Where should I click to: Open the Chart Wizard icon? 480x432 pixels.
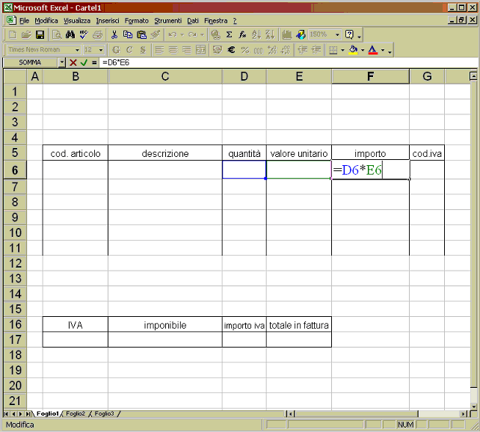click(x=287, y=34)
